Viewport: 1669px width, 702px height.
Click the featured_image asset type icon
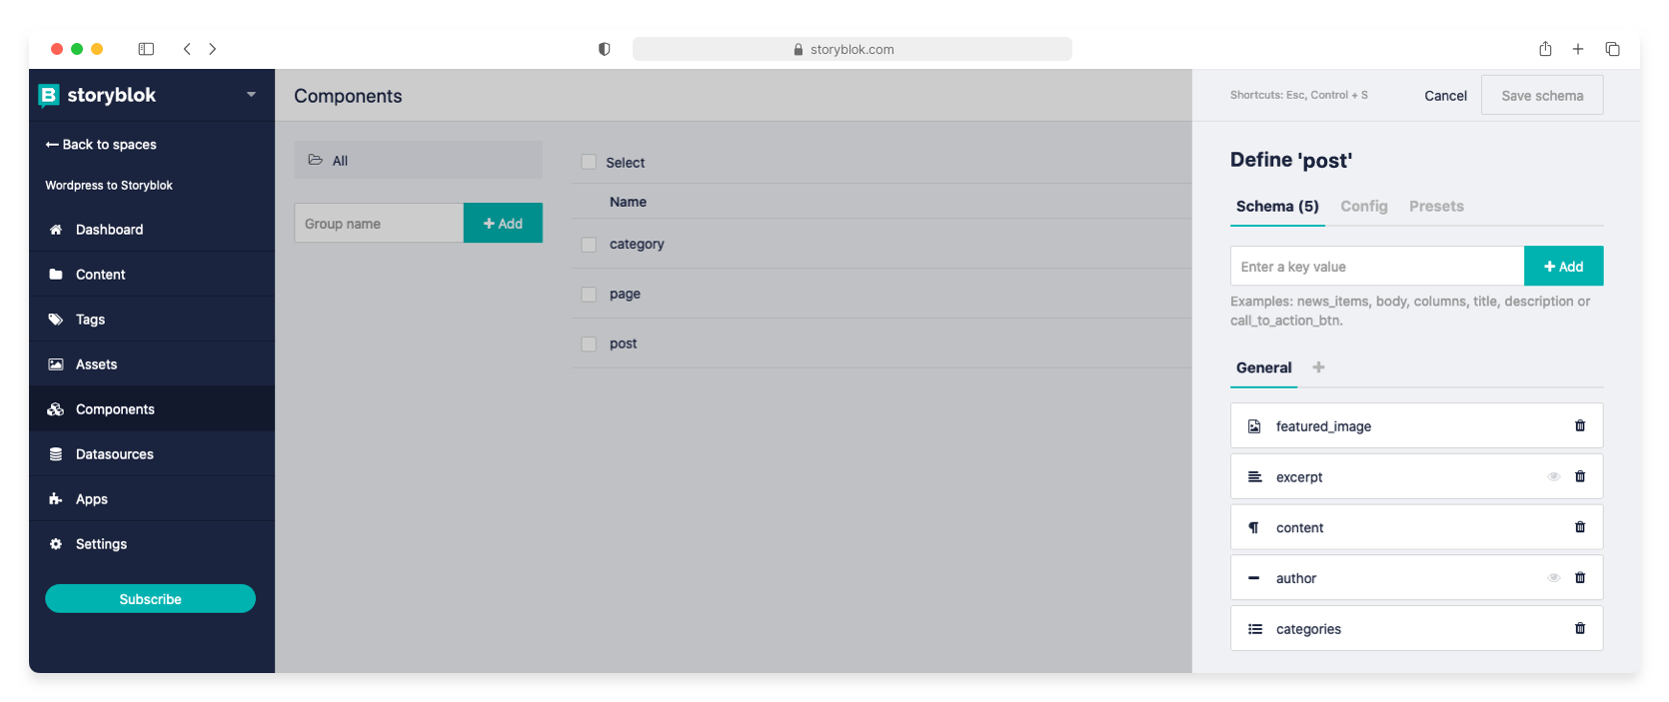pyautogui.click(x=1254, y=426)
